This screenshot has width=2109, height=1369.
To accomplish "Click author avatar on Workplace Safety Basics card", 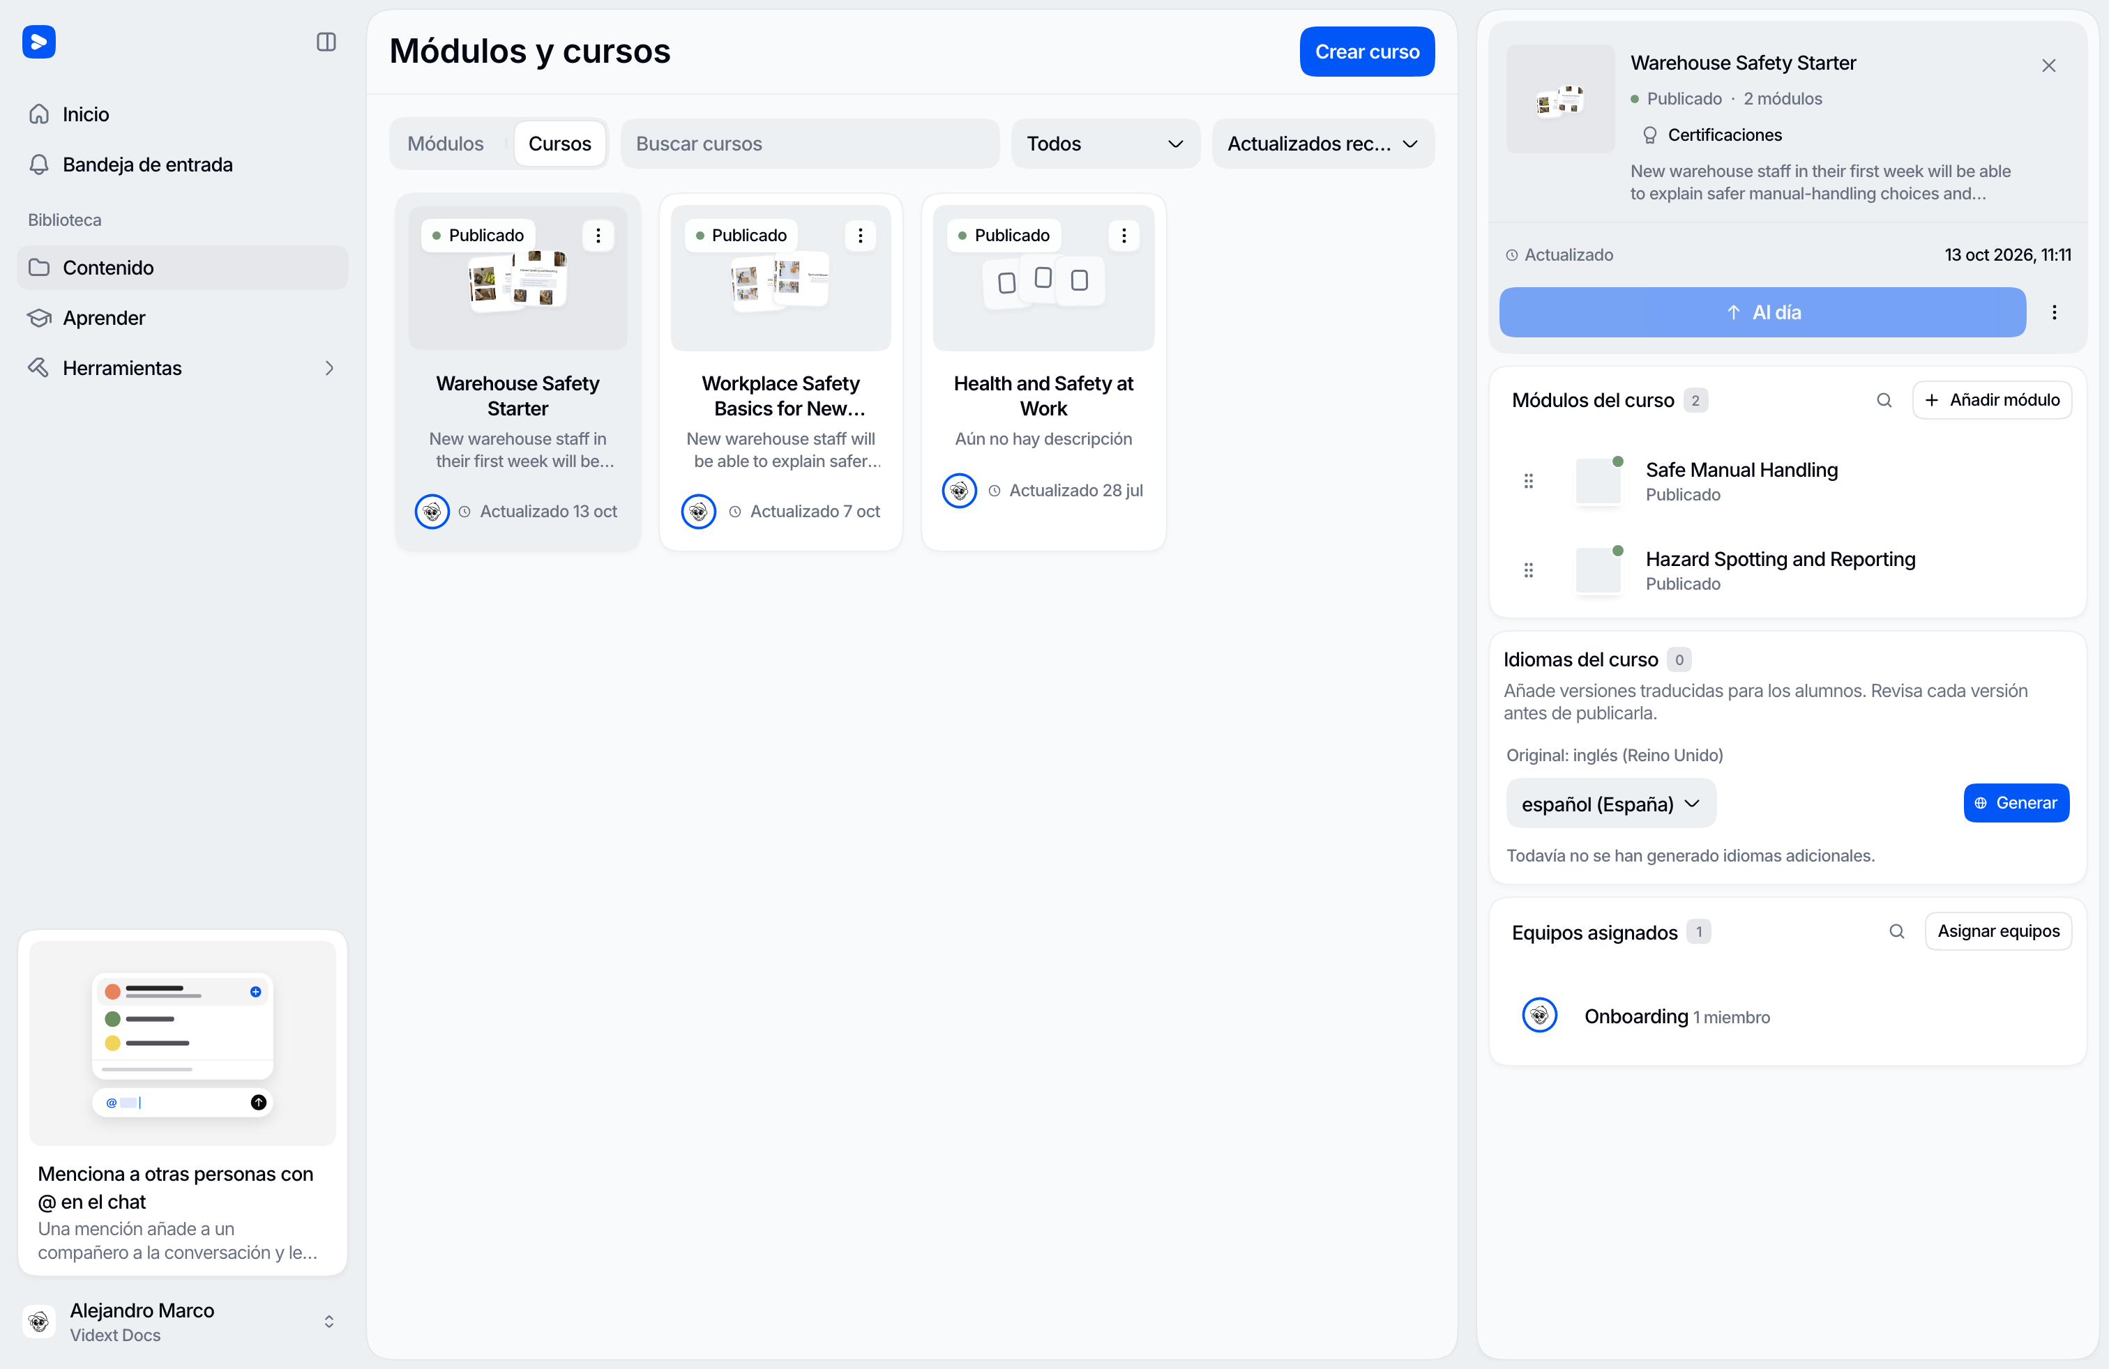I will click(698, 512).
